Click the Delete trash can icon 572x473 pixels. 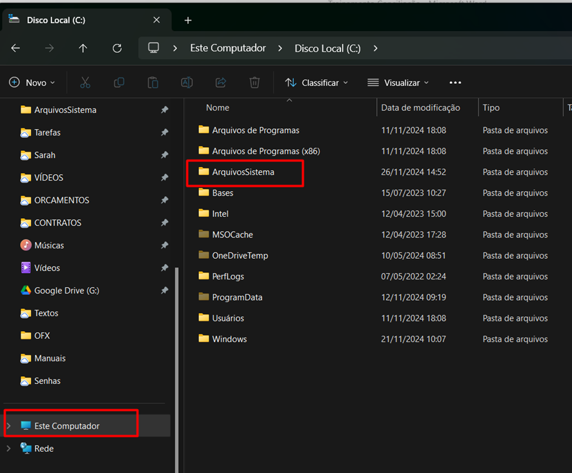tap(254, 83)
